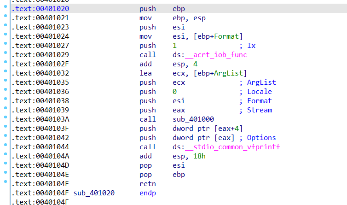Select the 18h operand in add esp
The width and height of the screenshot is (347, 205).
point(198,156)
